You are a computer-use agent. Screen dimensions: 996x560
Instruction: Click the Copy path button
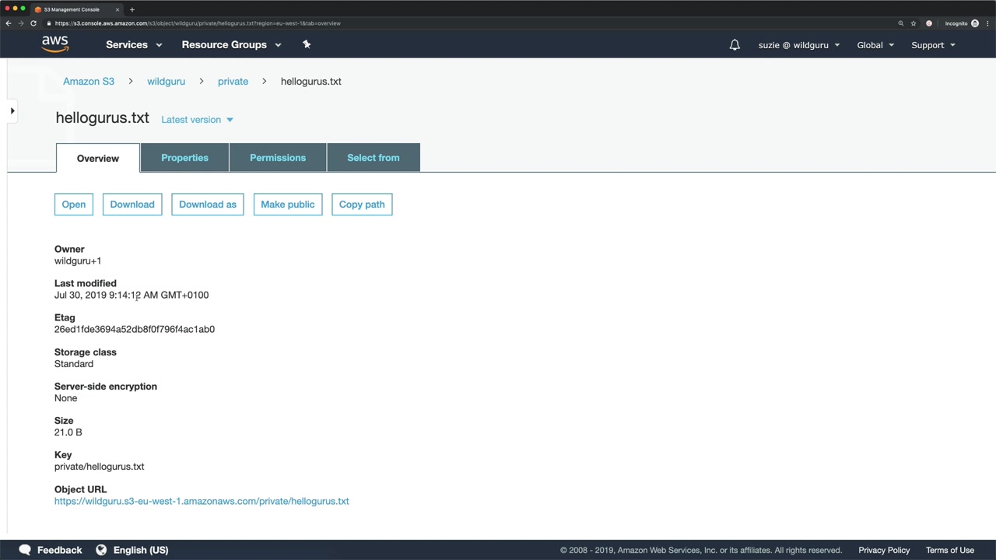click(362, 205)
